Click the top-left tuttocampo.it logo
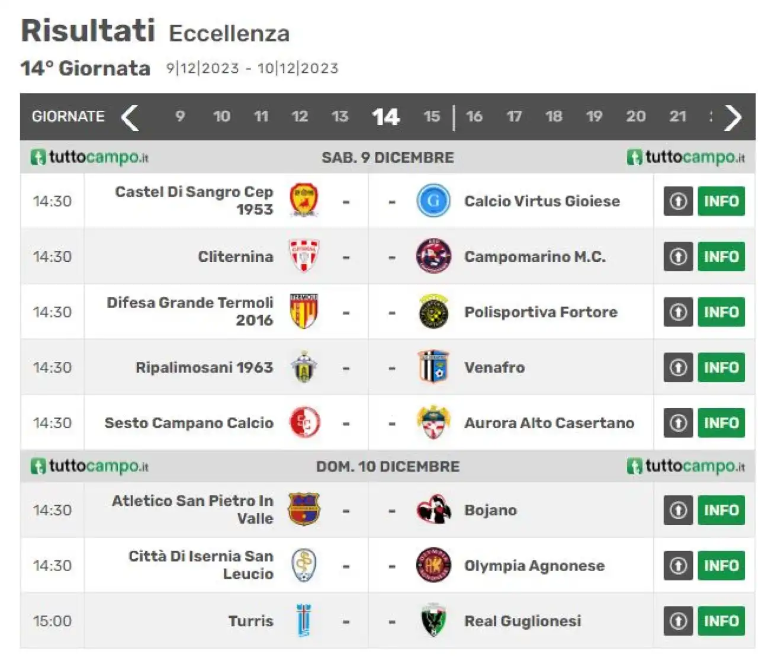Screen dimensions: 758x664 pyautogui.click(x=89, y=158)
